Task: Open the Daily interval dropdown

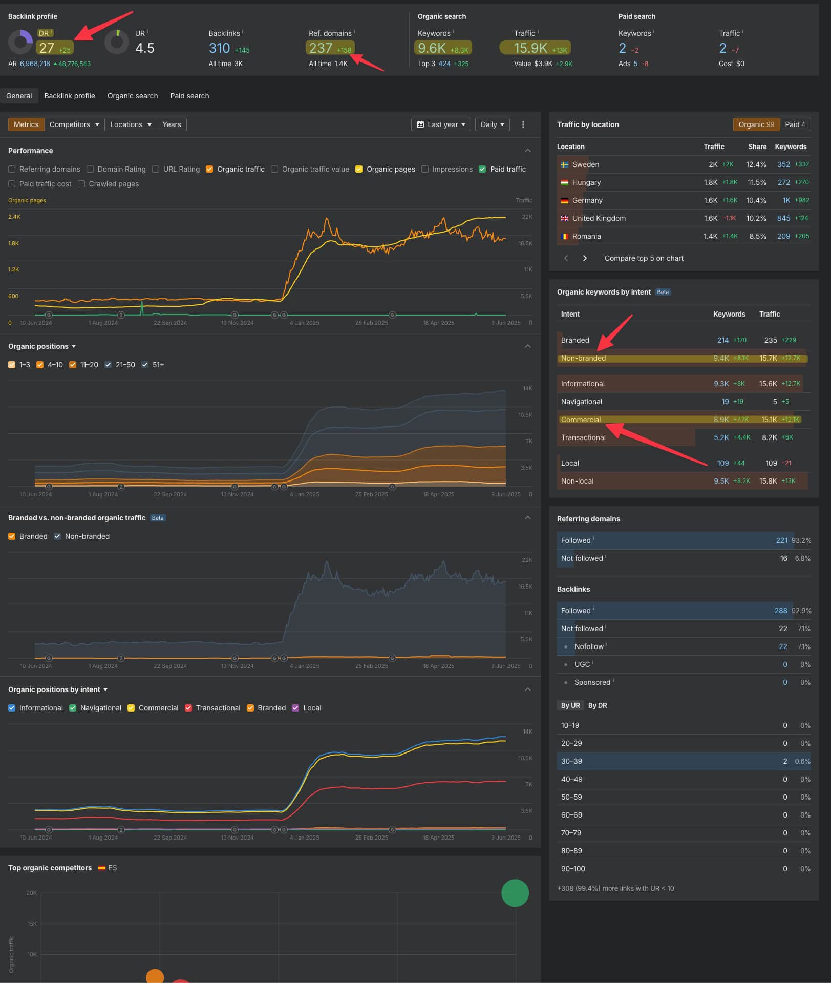Action: (x=492, y=124)
